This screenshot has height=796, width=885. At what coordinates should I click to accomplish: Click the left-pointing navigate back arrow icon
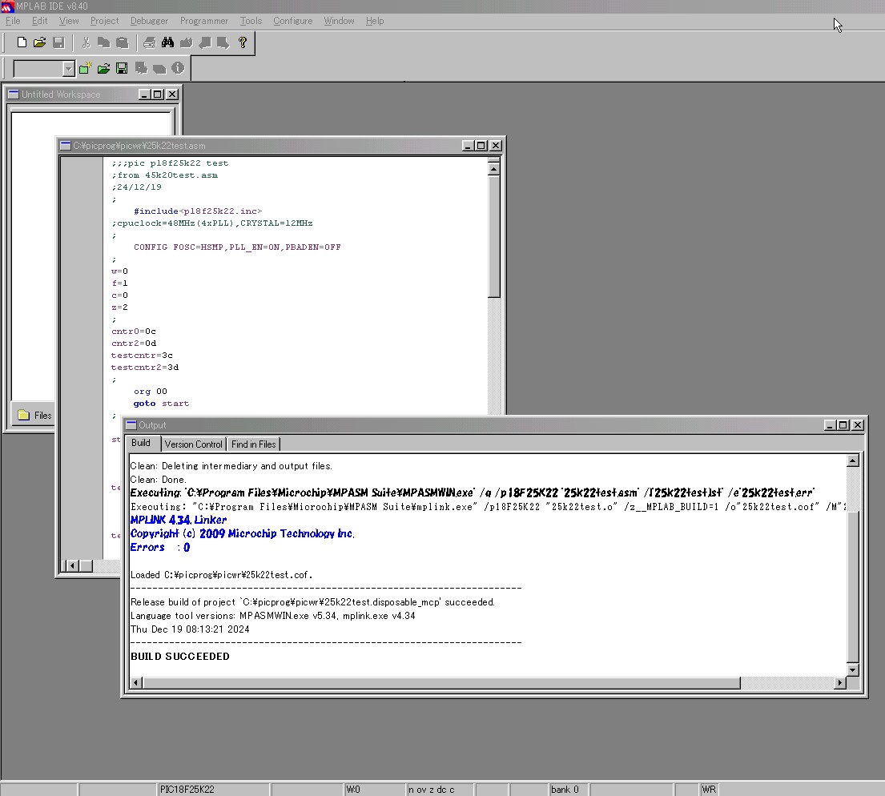coord(205,42)
